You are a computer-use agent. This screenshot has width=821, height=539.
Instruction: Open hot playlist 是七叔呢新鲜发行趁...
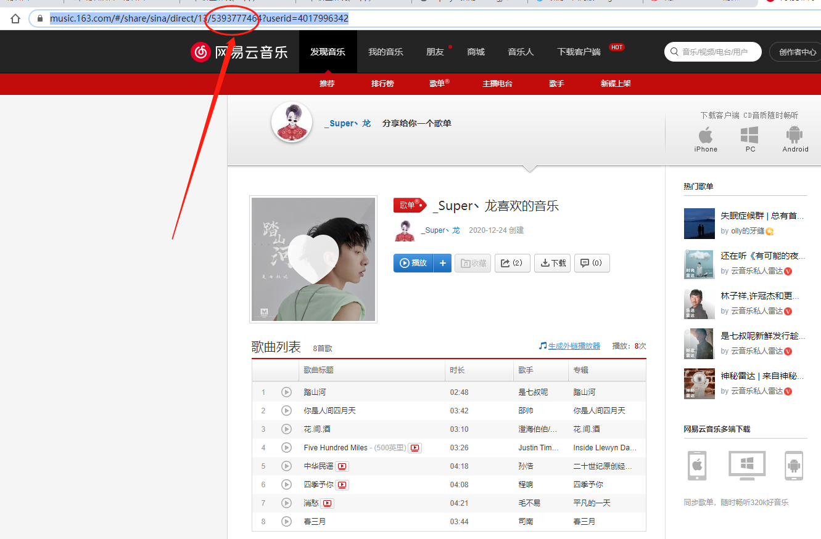tap(763, 336)
